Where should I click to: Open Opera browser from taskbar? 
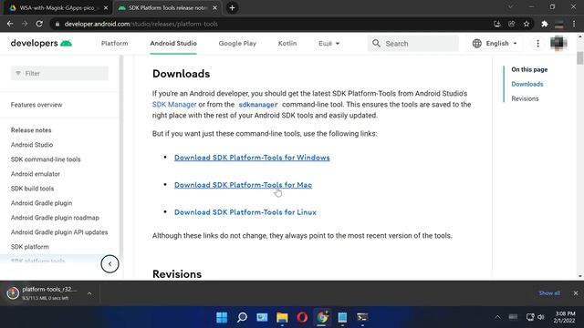302,317
